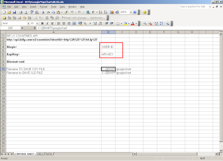This screenshot has height=161, width=223.
Task: Open Print Preview
Action: (25, 12)
